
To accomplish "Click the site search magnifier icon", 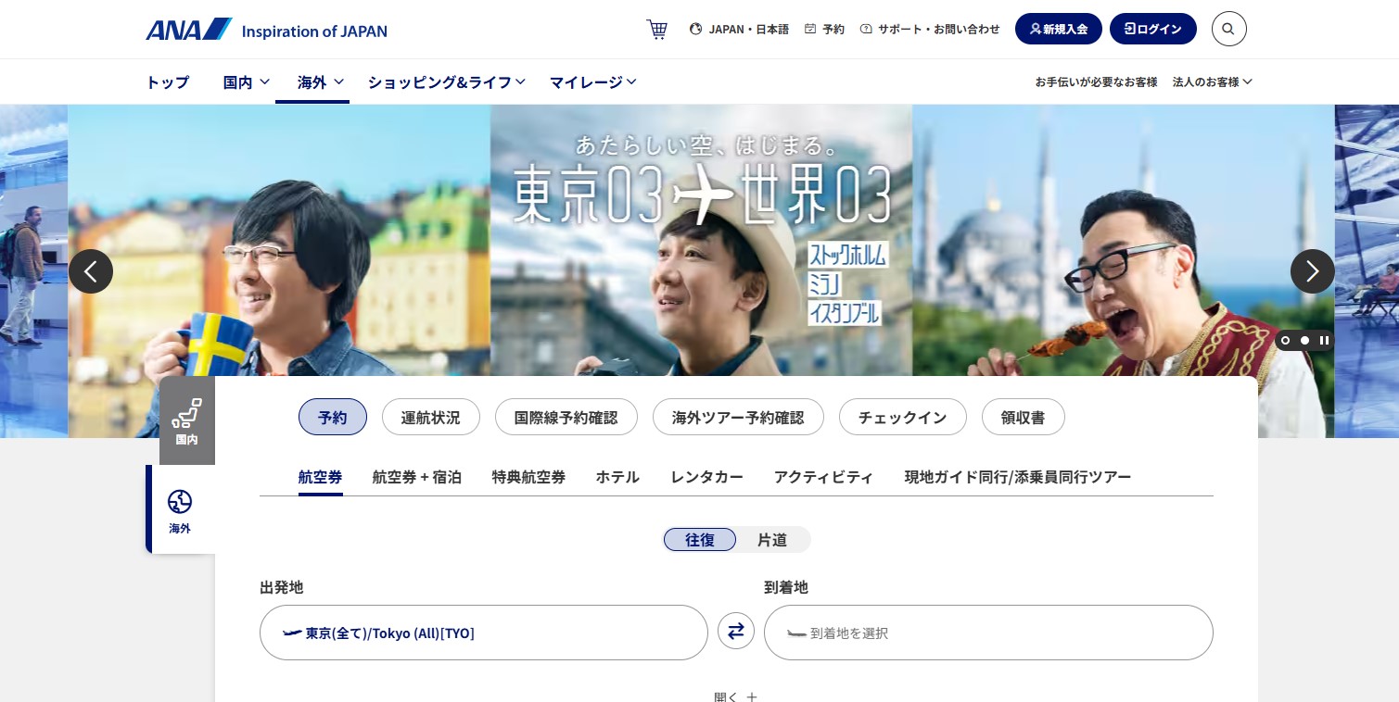I will [1228, 29].
